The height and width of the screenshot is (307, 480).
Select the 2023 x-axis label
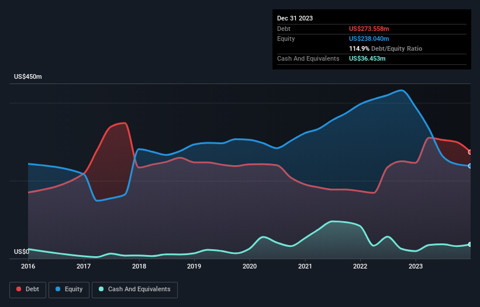416,266
